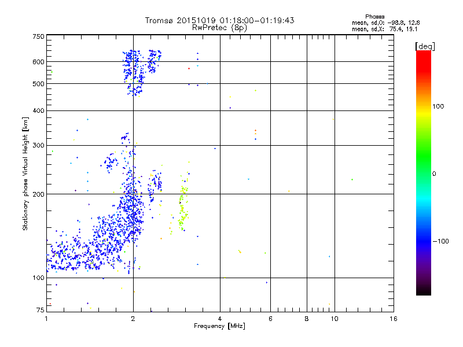Click x-axis tick label '10'
The image size is (463, 347).
tap(335, 319)
